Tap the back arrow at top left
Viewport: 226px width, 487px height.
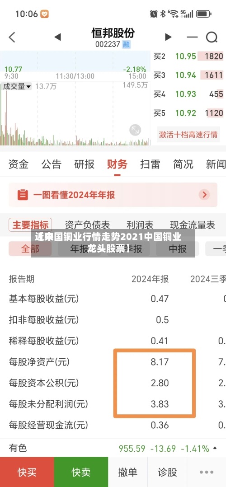pyautogui.click(x=12, y=37)
